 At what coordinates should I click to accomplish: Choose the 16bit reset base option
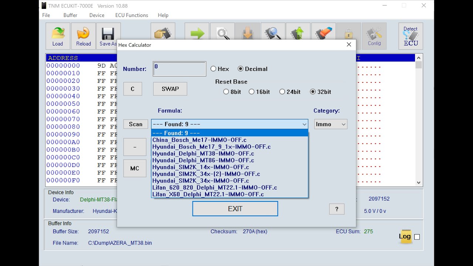[252, 92]
